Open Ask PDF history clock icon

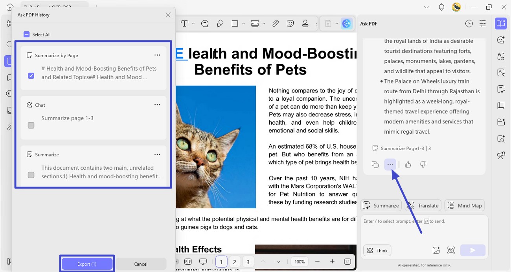point(469,24)
